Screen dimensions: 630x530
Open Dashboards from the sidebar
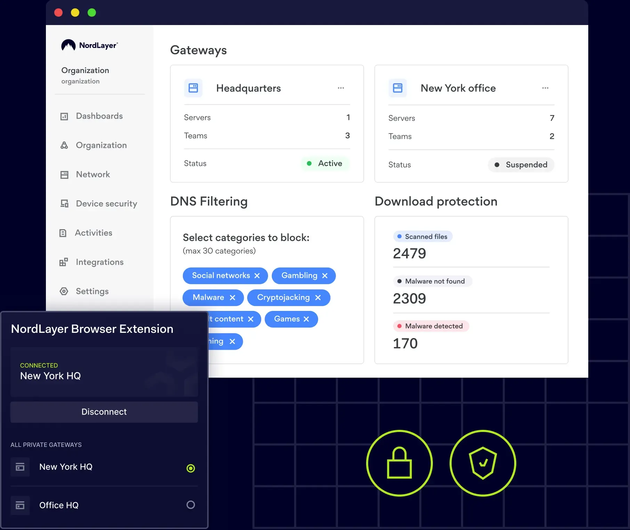click(92, 116)
